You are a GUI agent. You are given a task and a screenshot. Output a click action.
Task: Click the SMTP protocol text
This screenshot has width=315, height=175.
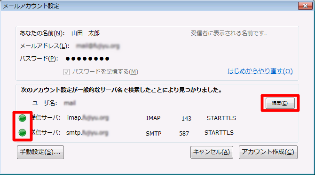[153, 134]
